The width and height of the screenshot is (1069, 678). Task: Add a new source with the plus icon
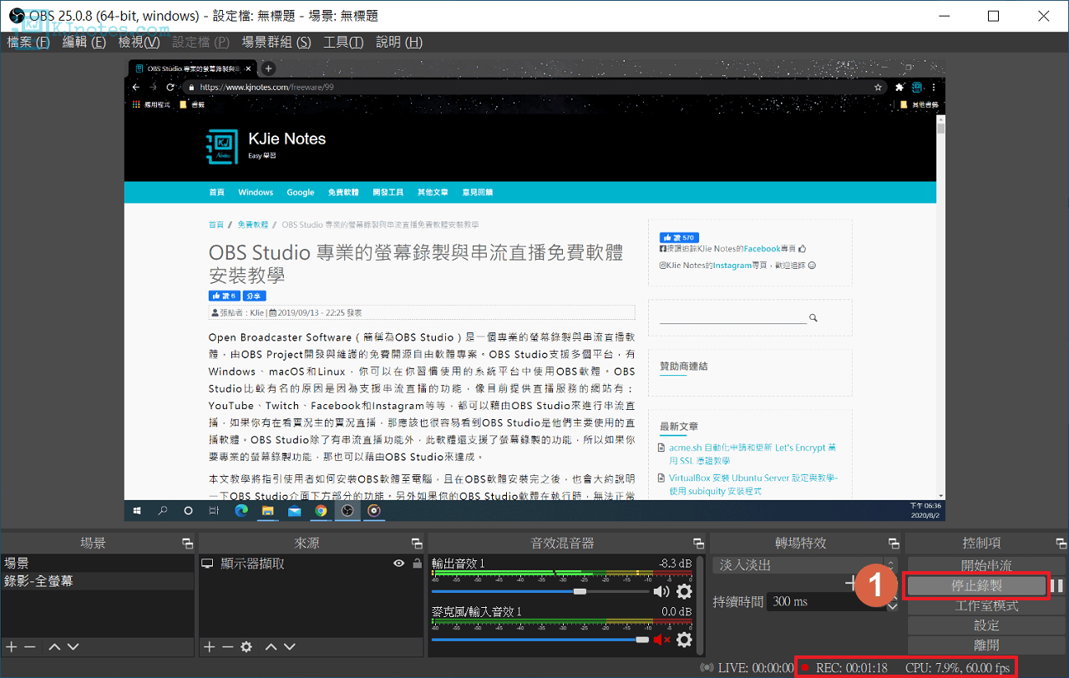click(x=209, y=647)
